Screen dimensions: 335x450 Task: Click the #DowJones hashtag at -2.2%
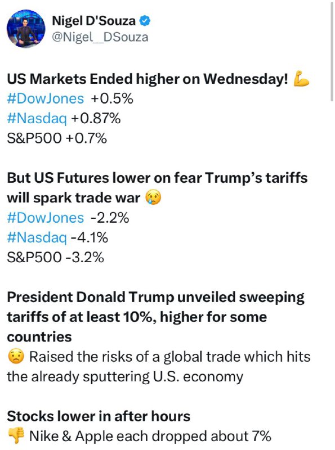pos(46,218)
